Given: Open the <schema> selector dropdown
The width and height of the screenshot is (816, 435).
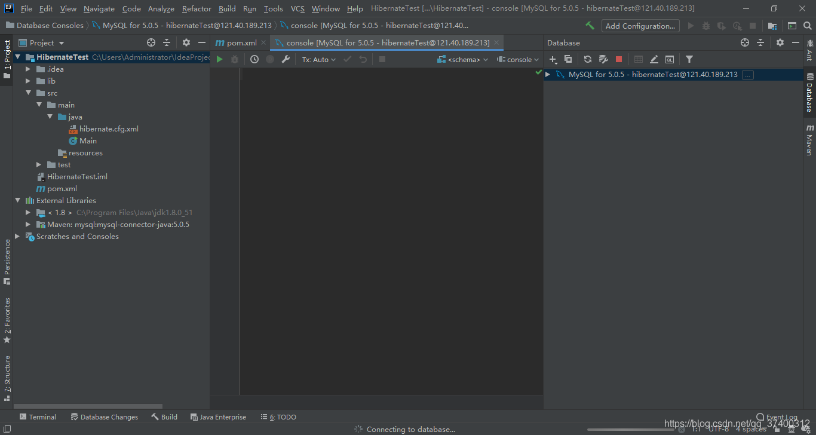Looking at the screenshot, I should coord(463,59).
